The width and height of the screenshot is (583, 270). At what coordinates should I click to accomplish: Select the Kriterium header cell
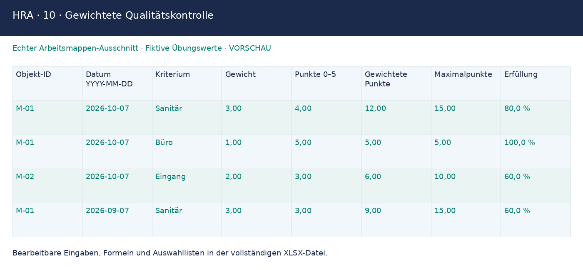click(x=187, y=83)
